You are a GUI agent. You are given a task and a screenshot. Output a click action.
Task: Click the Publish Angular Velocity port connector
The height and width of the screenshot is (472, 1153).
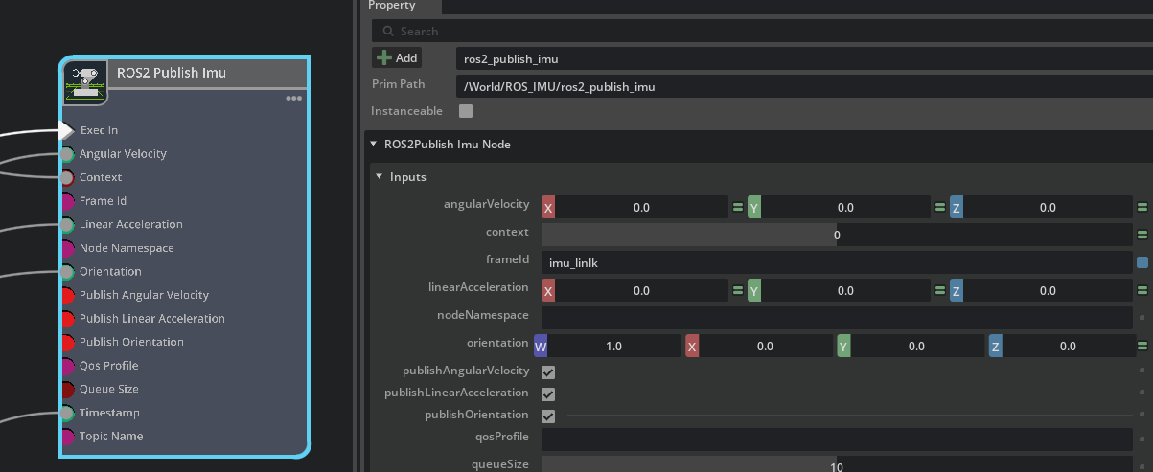click(x=67, y=295)
